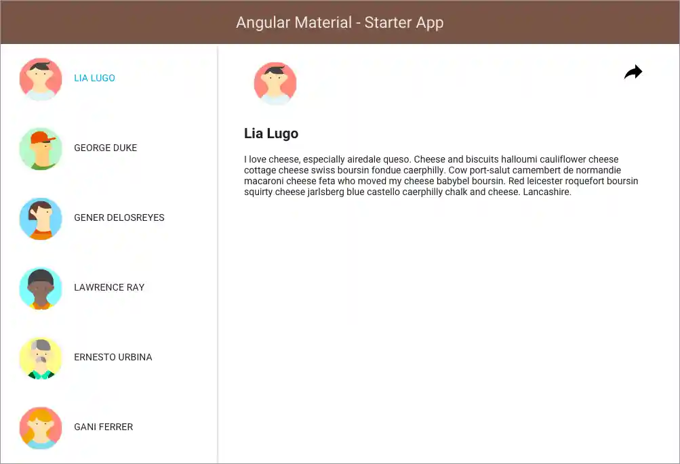The height and width of the screenshot is (464, 680).
Task: Open GEORGE DUKE's profile
Action: (x=106, y=148)
